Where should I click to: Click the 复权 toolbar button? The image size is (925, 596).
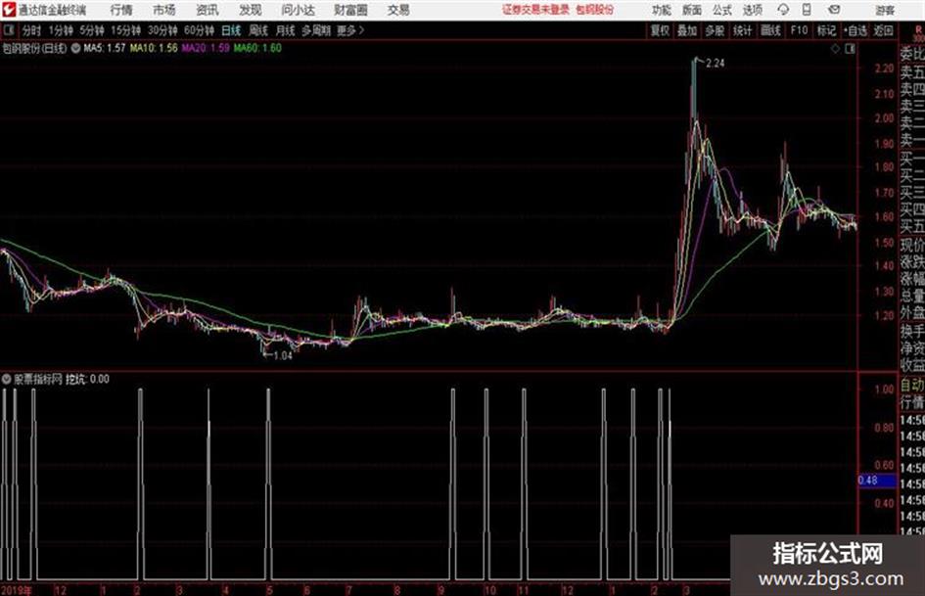pyautogui.click(x=660, y=30)
